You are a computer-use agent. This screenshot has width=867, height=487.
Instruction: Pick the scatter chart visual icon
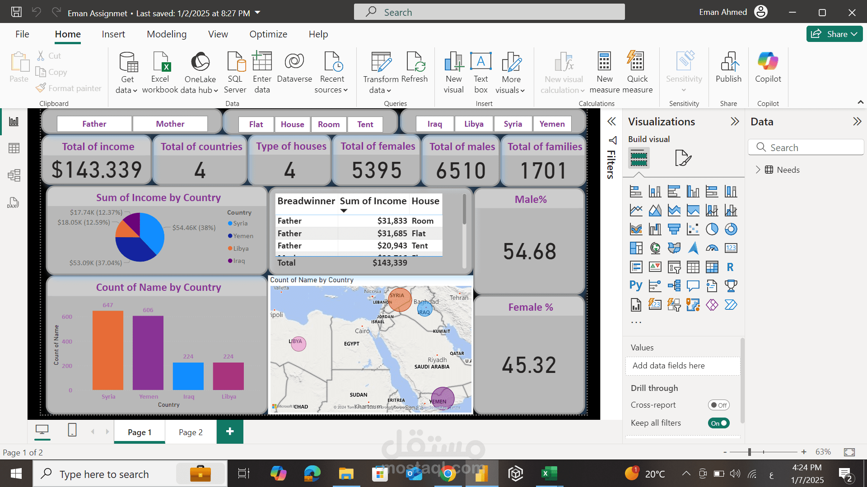point(693,229)
